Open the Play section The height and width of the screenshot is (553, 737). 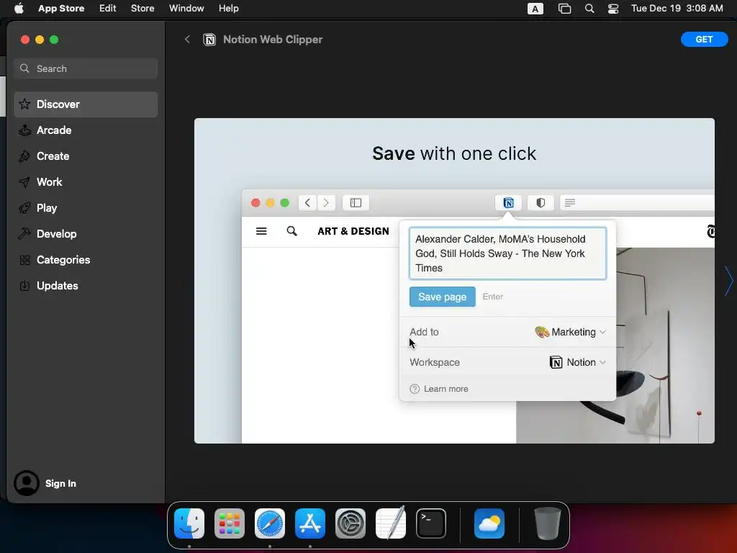point(86,208)
